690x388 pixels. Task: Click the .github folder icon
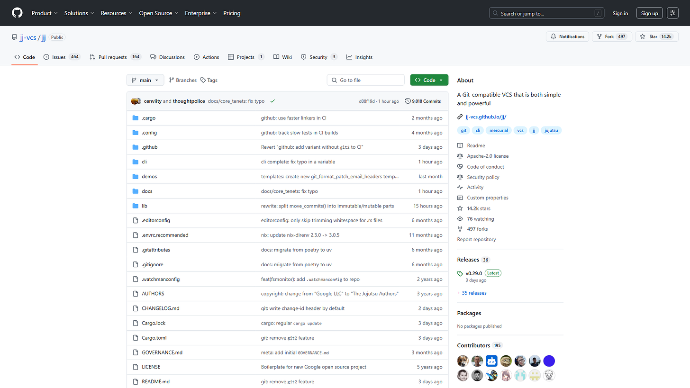pyautogui.click(x=136, y=147)
